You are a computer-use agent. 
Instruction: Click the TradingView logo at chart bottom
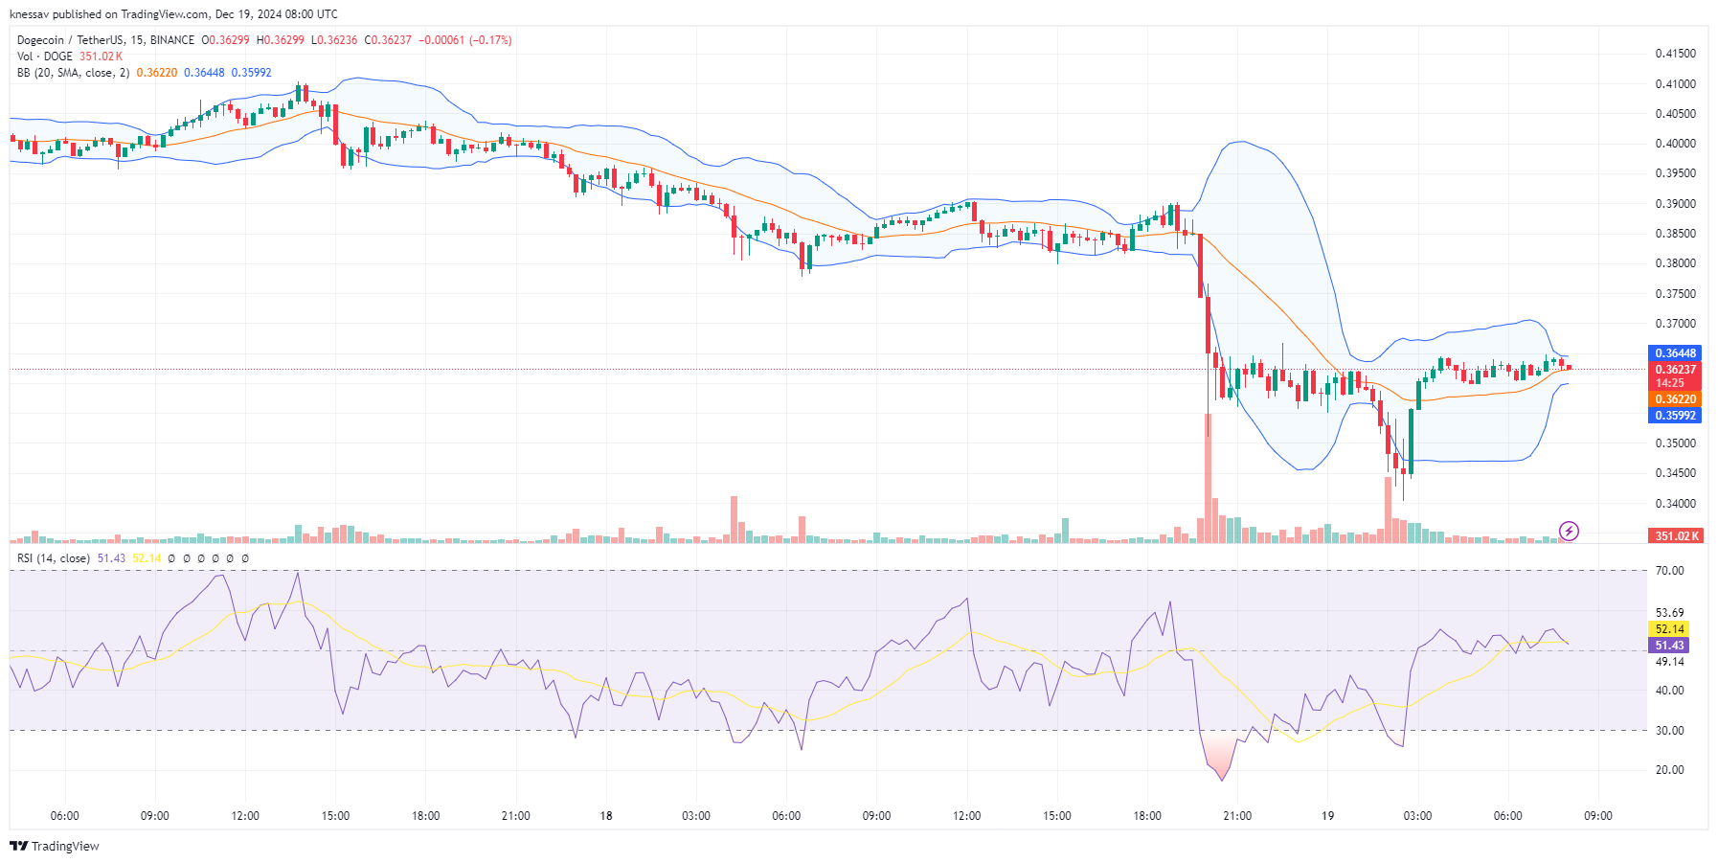click(x=55, y=846)
